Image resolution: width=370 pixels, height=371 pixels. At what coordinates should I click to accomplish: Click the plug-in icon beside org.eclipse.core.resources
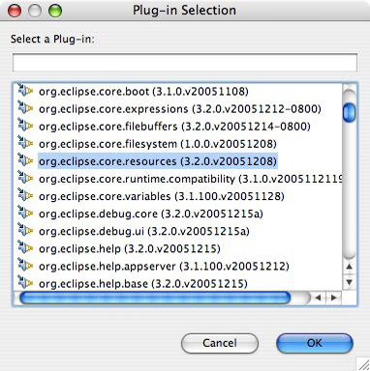[25, 160]
